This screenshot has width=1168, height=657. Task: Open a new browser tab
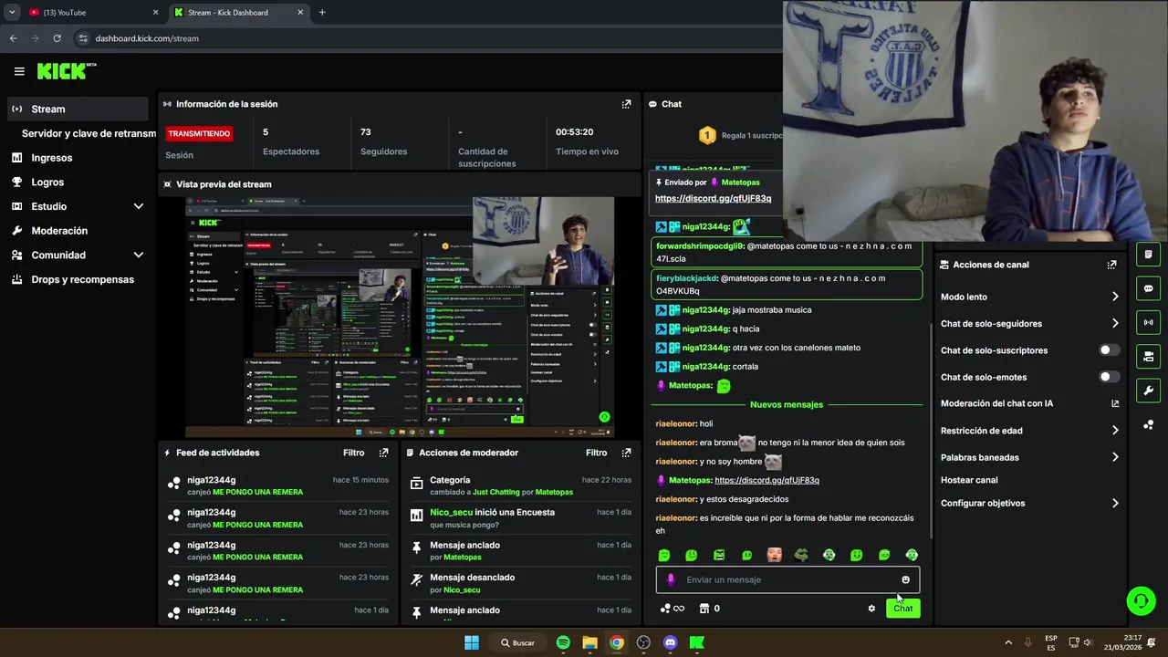pyautogui.click(x=322, y=13)
